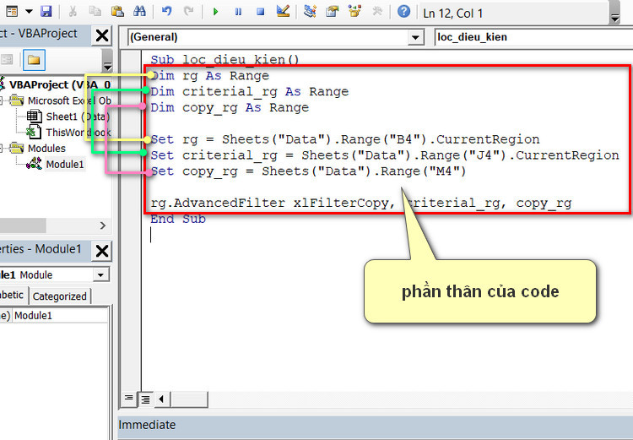Screen dimensions: 633x440
Task: Click the line setting rg to B4 CurrentRegion
Action: point(345,139)
